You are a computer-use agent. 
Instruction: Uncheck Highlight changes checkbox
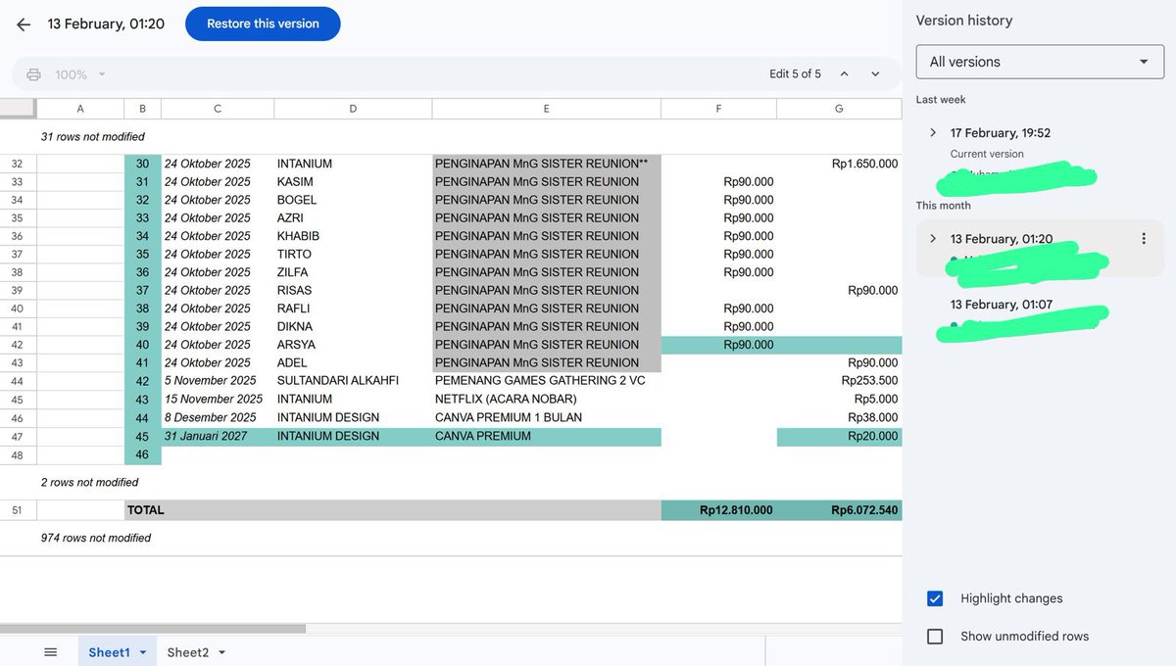click(x=935, y=598)
